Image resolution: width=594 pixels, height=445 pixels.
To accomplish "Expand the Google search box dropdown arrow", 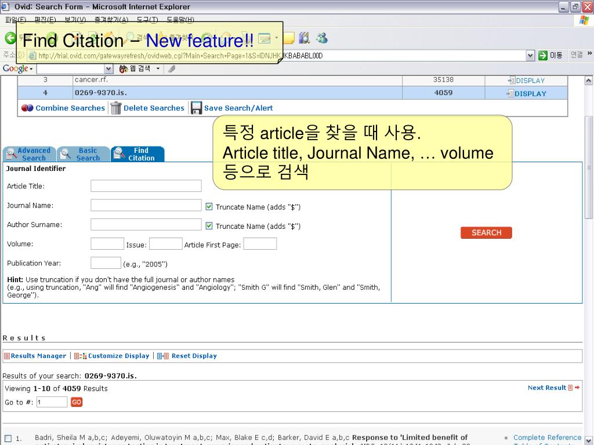I will click(x=108, y=69).
